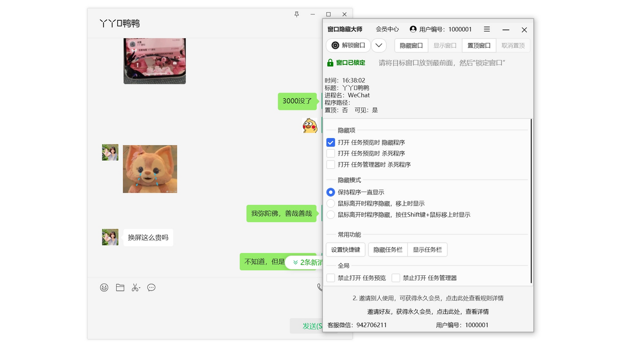The image size is (620, 349).
Task: Expand the chevron next to 解锁窗口
Action: (x=378, y=45)
